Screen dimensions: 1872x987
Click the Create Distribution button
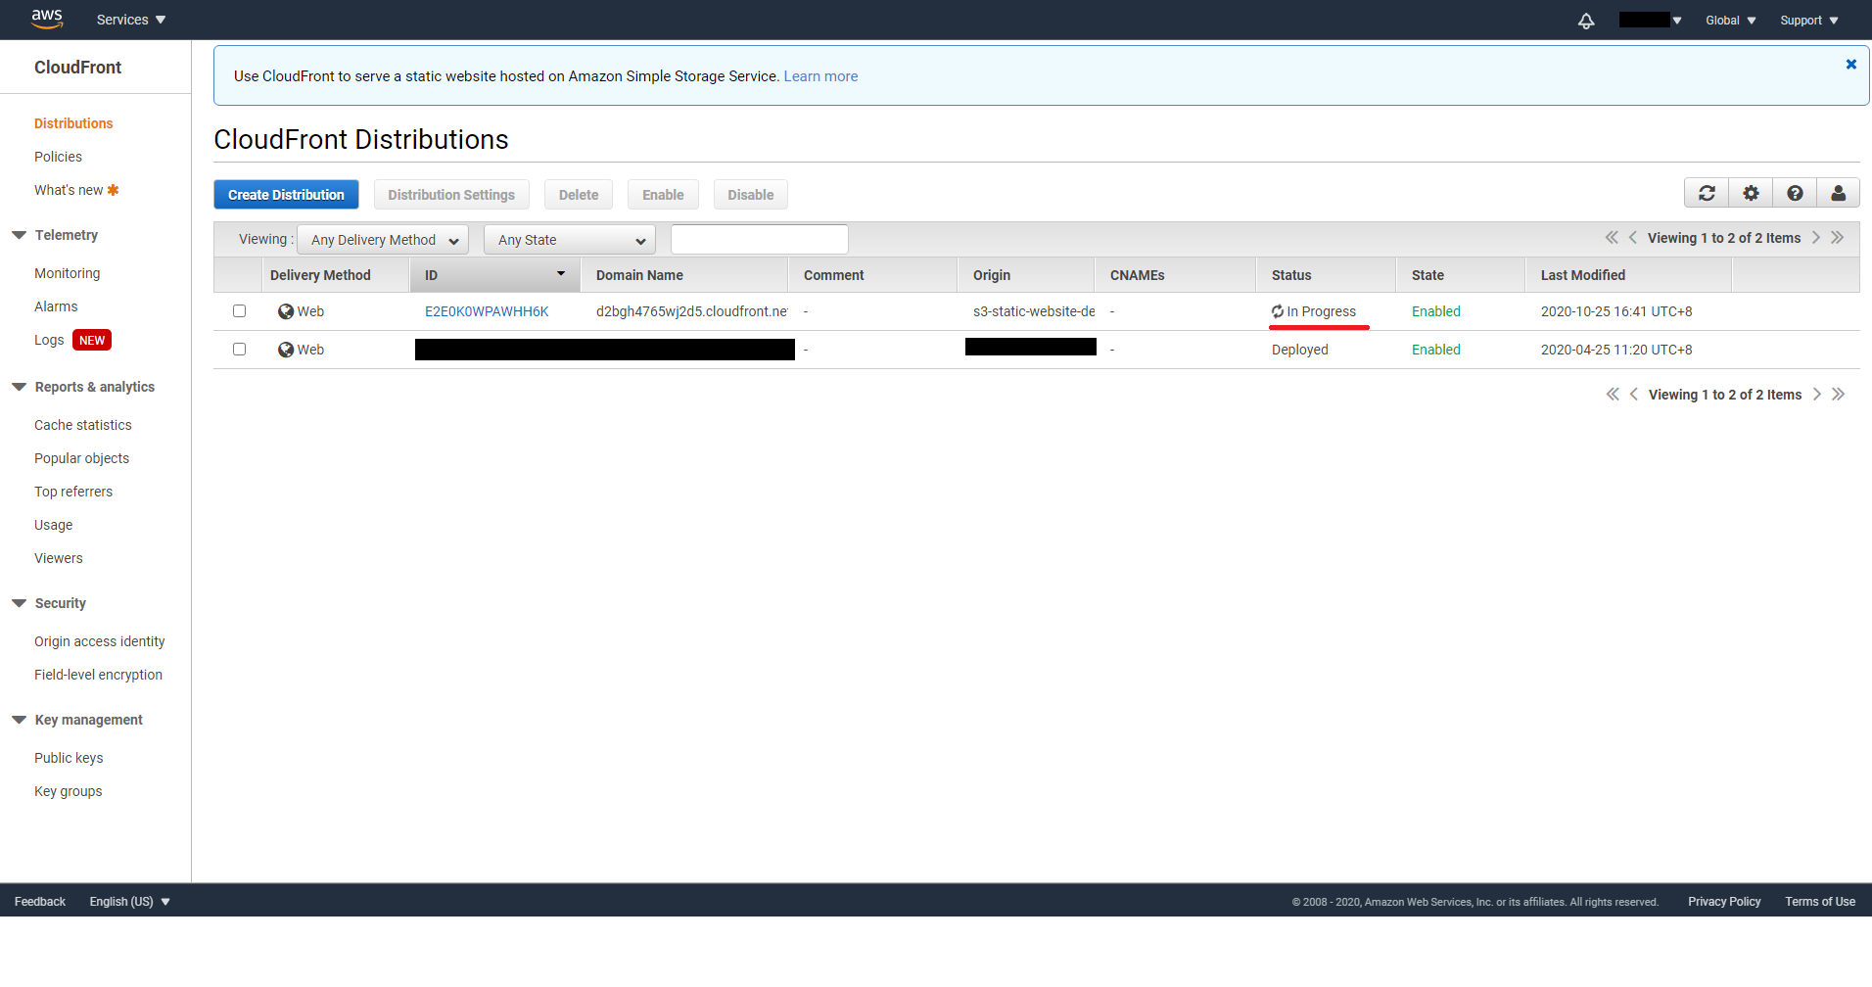(286, 195)
